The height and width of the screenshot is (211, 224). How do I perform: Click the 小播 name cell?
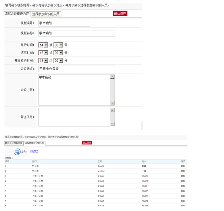tap(144, 171)
